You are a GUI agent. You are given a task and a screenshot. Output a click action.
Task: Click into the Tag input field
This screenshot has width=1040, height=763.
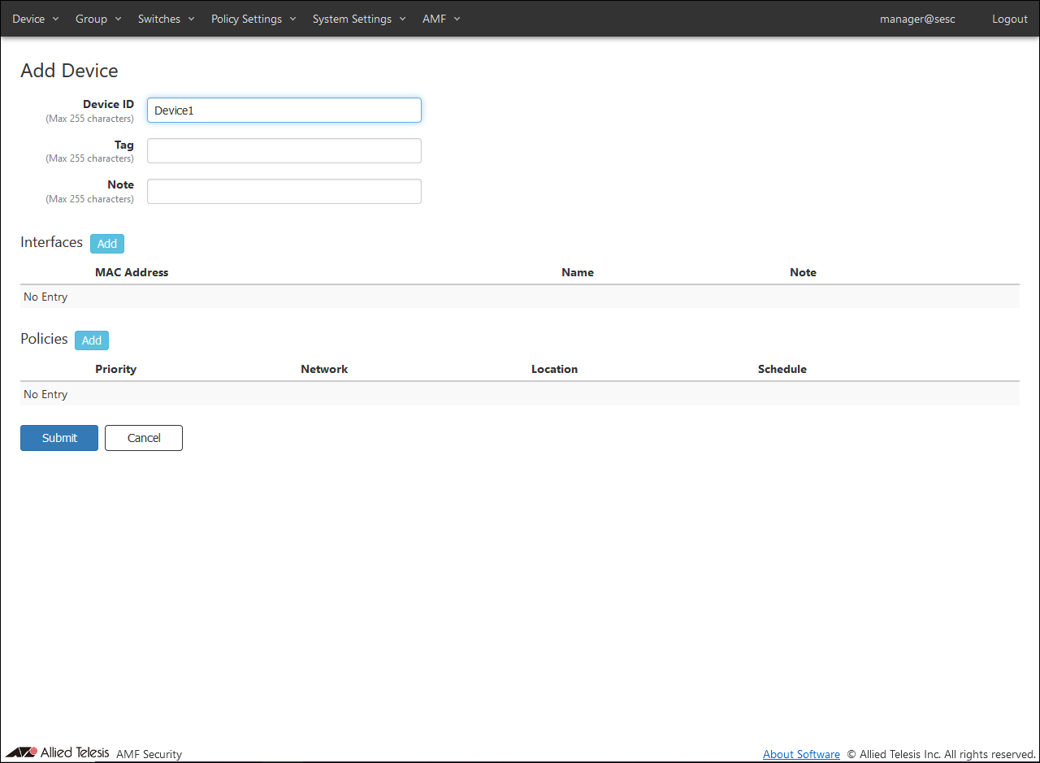284,151
